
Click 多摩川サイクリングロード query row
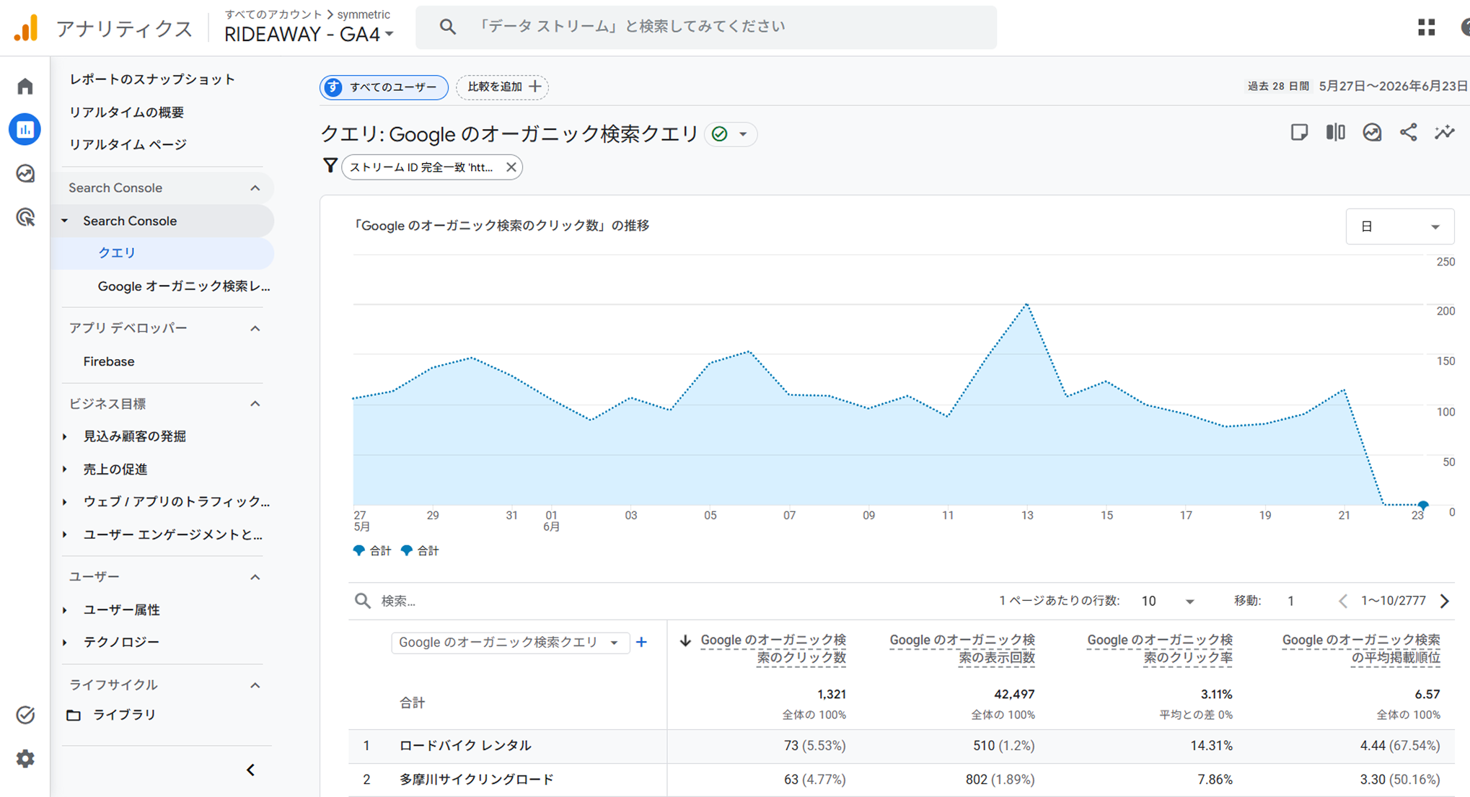click(x=901, y=780)
